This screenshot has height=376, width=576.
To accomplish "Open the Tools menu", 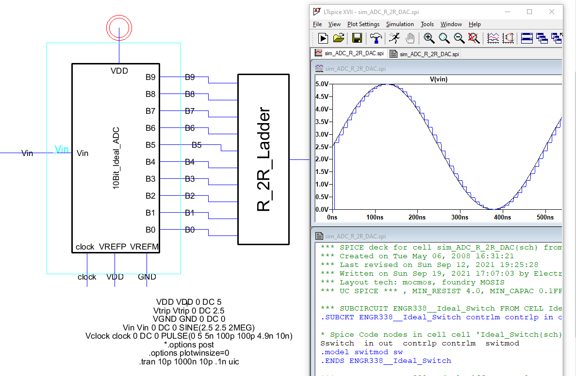I will click(x=427, y=24).
